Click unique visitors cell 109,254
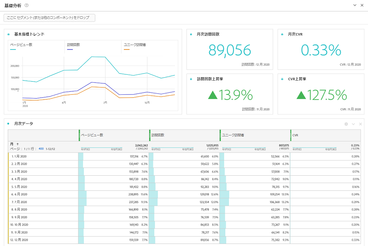The image size is (368, 246). click(x=275, y=195)
